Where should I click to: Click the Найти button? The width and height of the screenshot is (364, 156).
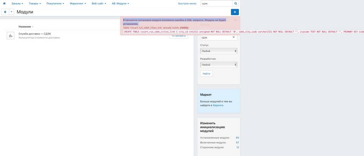206,74
